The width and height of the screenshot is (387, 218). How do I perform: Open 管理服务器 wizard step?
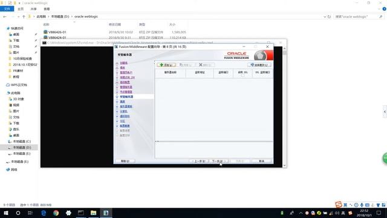pyautogui.click(x=126, y=87)
